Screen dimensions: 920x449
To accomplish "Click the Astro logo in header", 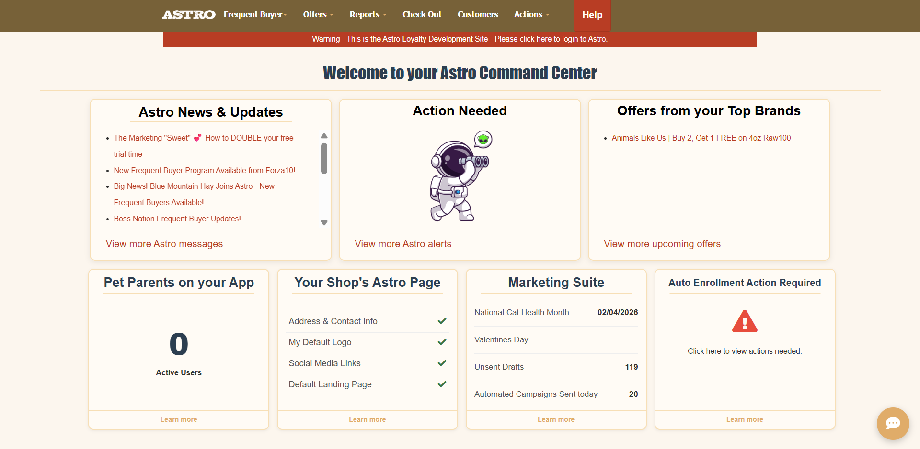I will coord(188,15).
